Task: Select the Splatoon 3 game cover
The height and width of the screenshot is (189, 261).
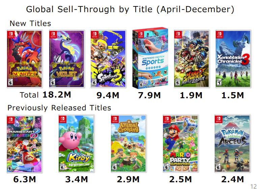Action: (x=108, y=59)
